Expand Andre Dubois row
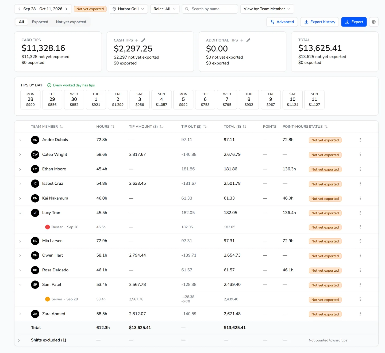The image size is (385, 353). click(20, 140)
